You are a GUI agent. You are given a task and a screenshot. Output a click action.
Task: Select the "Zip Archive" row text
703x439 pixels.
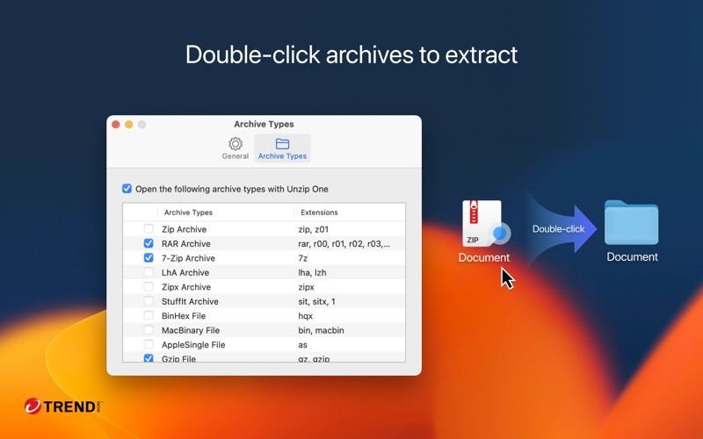[184, 229]
